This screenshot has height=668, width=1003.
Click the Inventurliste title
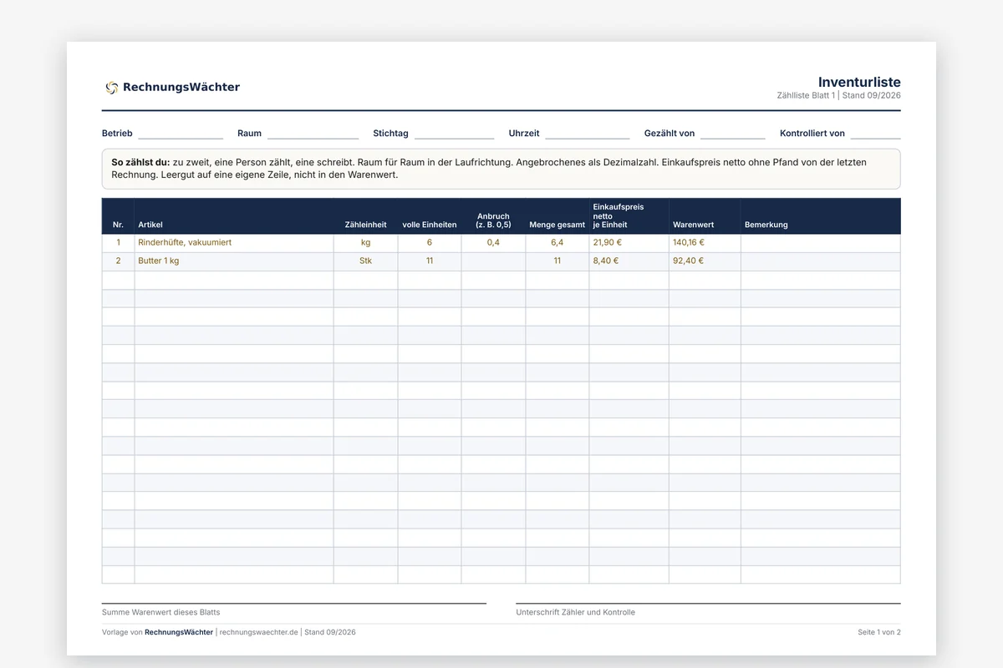859,82
